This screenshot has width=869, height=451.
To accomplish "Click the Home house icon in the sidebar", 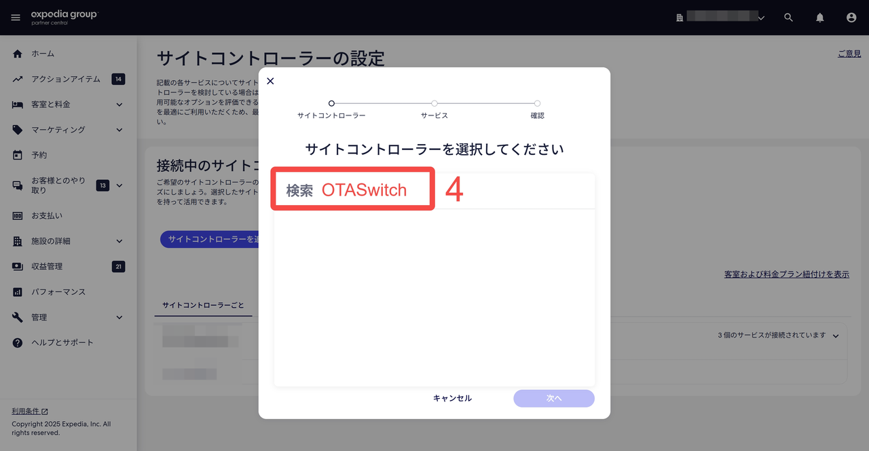I will coord(18,54).
